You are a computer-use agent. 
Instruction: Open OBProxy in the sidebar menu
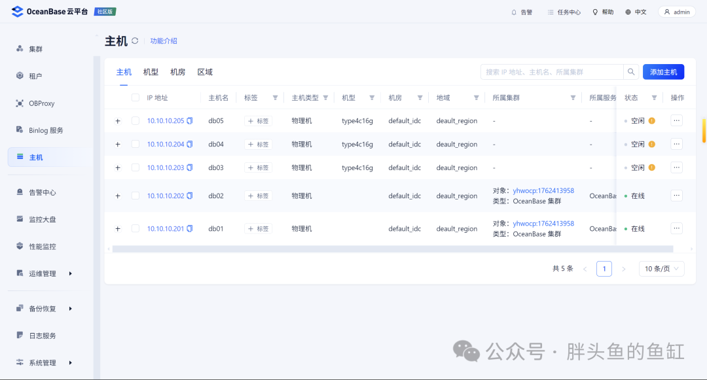pyautogui.click(x=41, y=103)
